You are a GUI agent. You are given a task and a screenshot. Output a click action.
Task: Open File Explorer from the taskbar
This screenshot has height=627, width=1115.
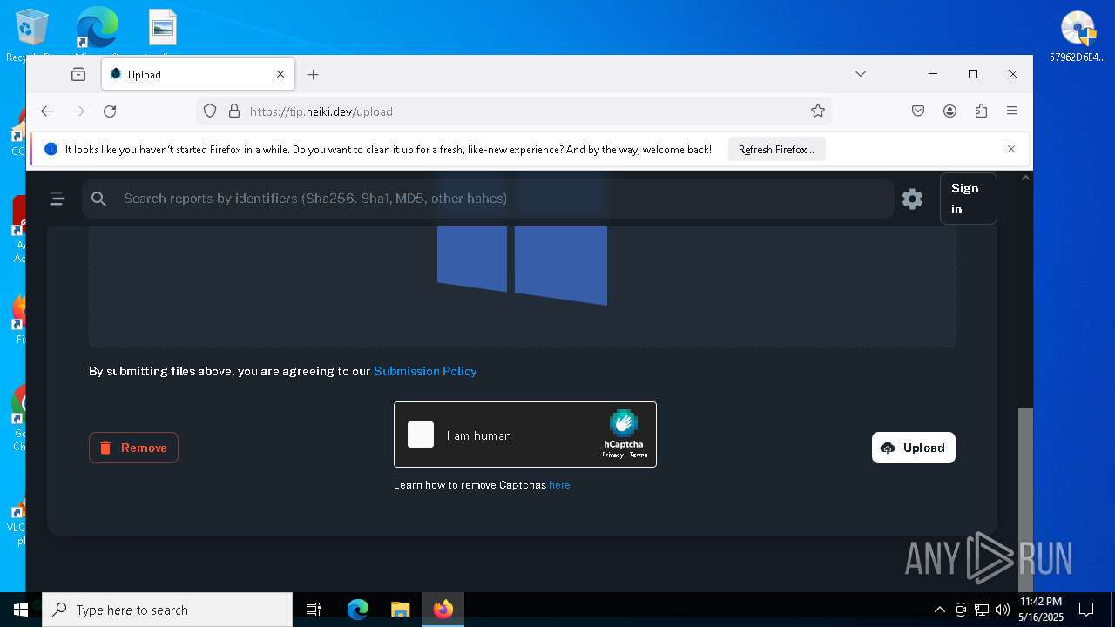coord(400,610)
